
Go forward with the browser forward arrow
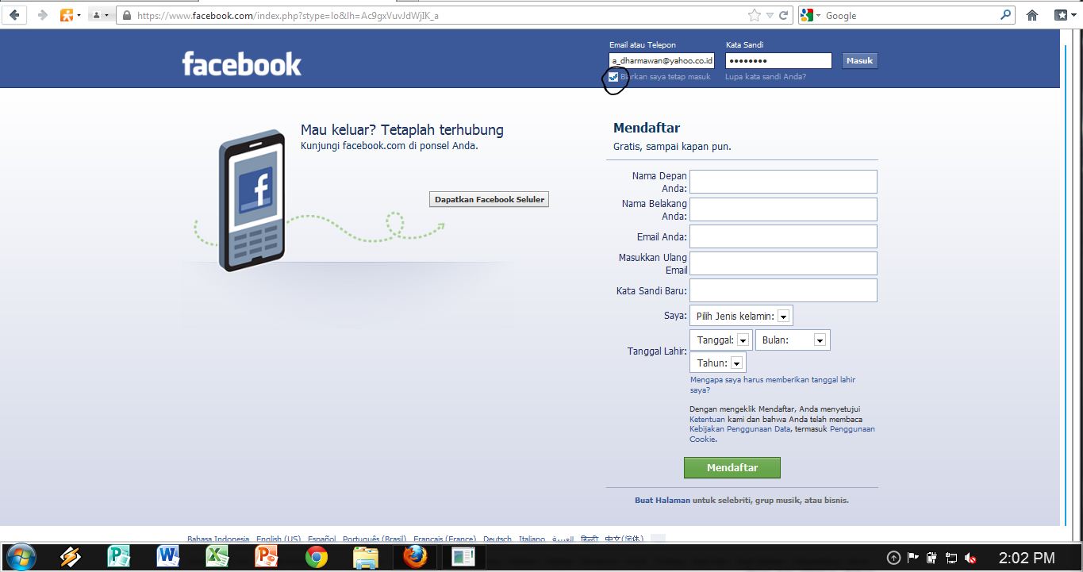[x=41, y=15]
